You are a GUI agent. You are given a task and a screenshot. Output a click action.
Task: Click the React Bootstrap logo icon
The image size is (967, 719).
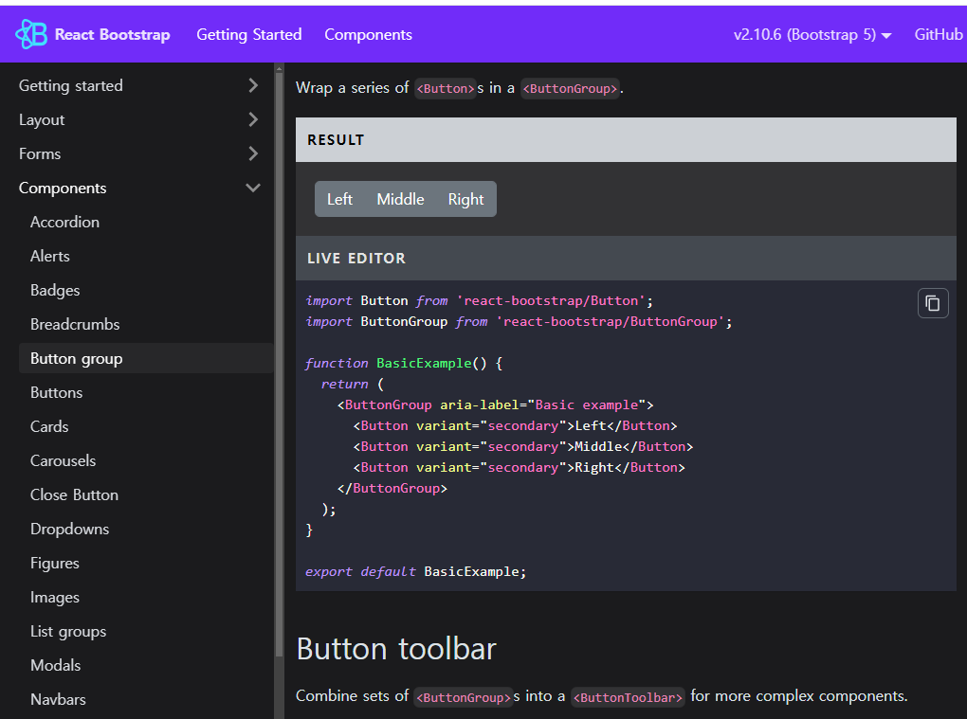(x=31, y=34)
